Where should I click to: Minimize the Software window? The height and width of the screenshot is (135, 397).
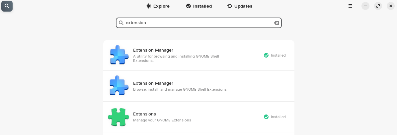click(x=365, y=6)
